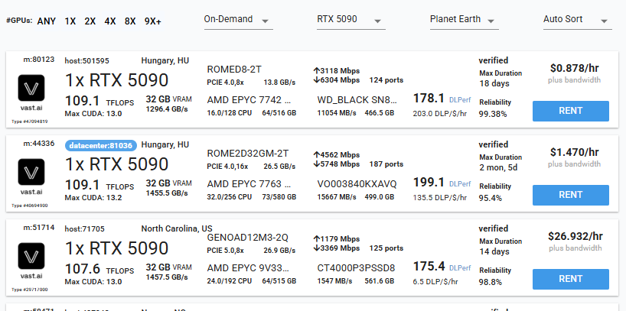This screenshot has height=311, width=626.
Task: Choose the 9X+ GPU count option
Action: 153,21
